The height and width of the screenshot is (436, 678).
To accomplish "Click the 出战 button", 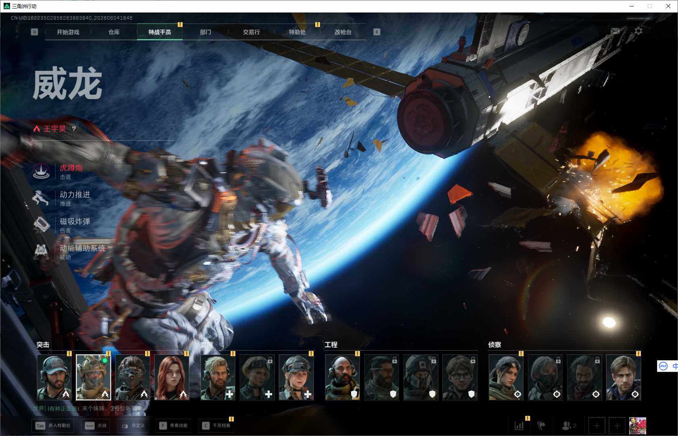I will (96, 426).
